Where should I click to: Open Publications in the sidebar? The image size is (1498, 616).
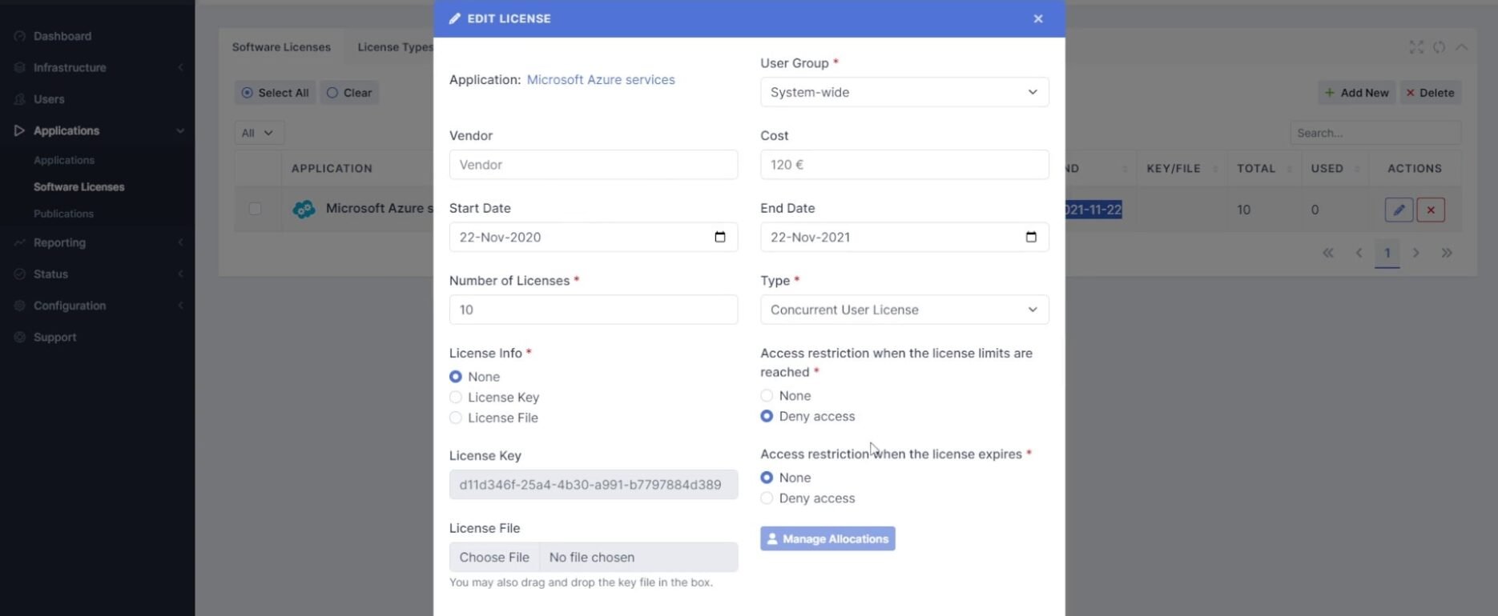[x=63, y=214]
